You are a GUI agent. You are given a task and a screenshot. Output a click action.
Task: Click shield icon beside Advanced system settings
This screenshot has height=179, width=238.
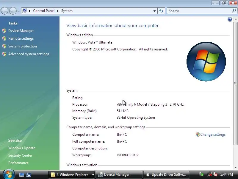[4, 54]
